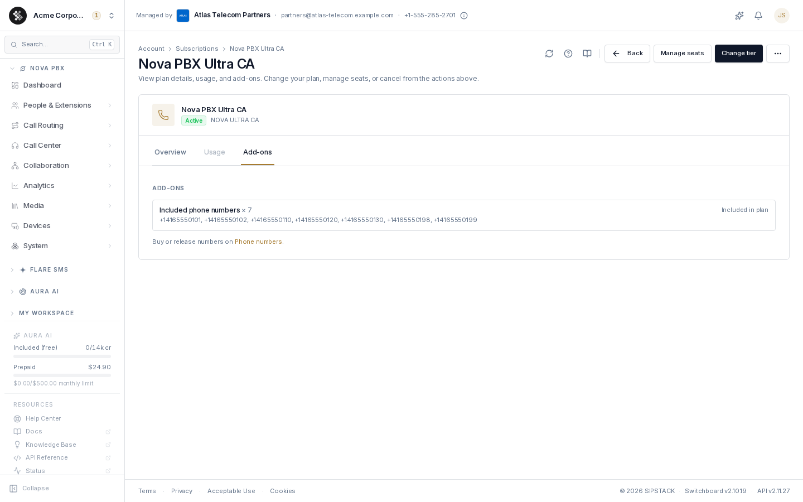The height and width of the screenshot is (502, 803).
Task: Refresh the subscription page icon
Action: point(549,54)
